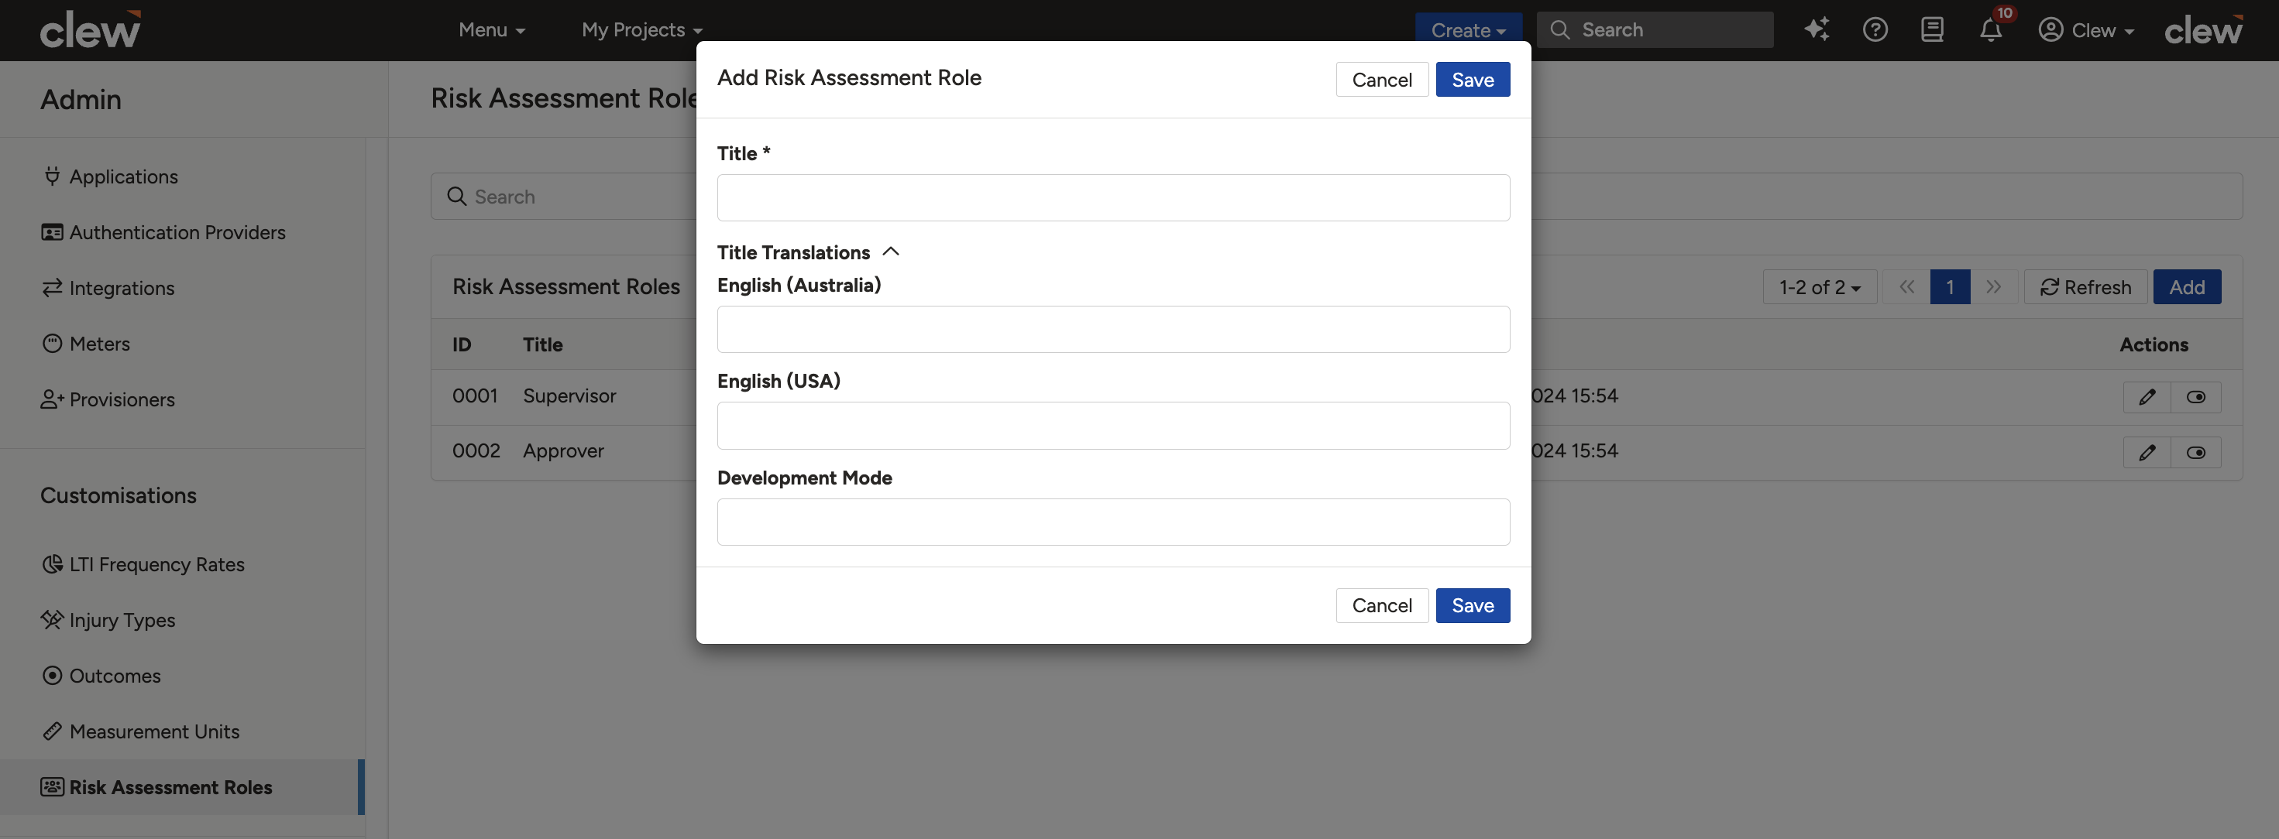The height and width of the screenshot is (839, 2279).
Task: Open the help question mark icon
Action: pos(1875,29)
